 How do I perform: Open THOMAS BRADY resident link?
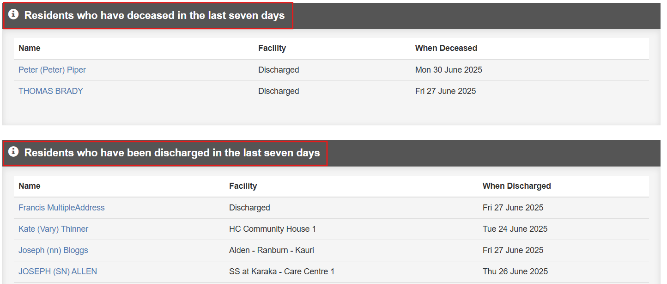(x=51, y=91)
